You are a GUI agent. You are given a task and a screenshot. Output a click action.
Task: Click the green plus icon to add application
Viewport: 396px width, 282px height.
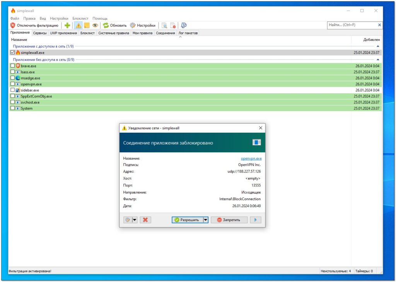point(67,25)
